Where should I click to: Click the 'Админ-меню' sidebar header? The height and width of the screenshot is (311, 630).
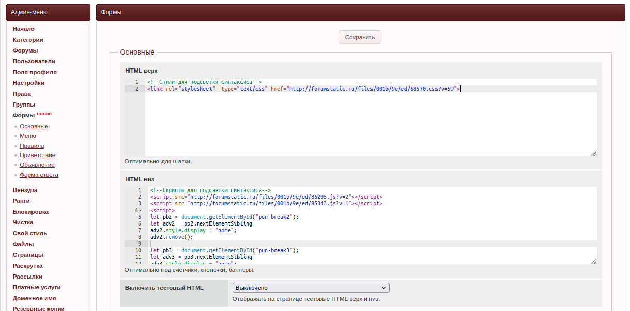[x=29, y=12]
